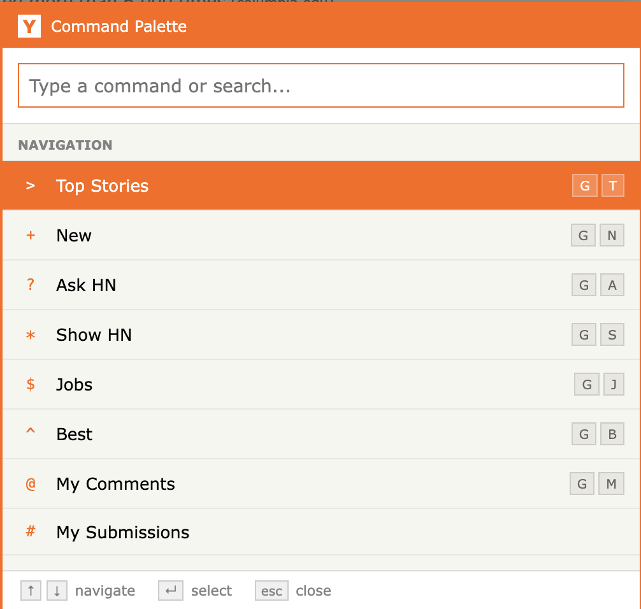The image size is (641, 609).
Task: Click the question mark icon beside Ask HN
Action: coord(31,285)
